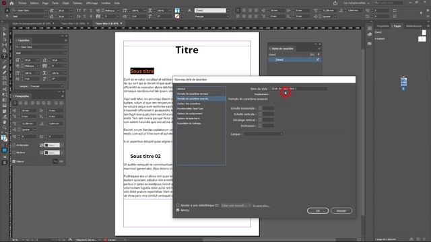Select the Selection arrow tool
This screenshot has width=431, height=242.
[x=5, y=29]
